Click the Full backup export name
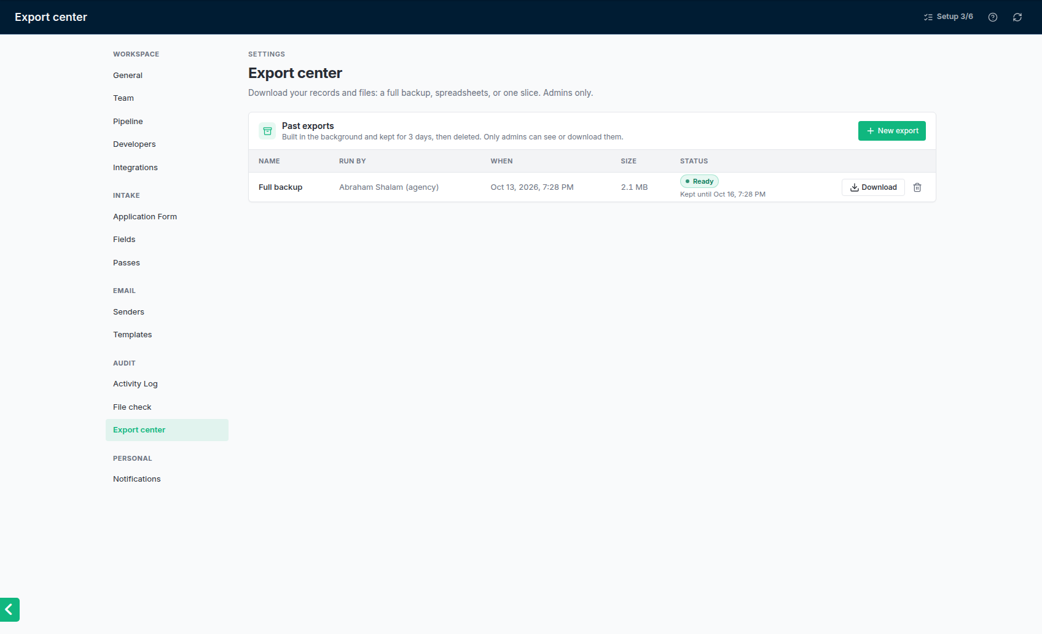The height and width of the screenshot is (634, 1042). click(280, 187)
